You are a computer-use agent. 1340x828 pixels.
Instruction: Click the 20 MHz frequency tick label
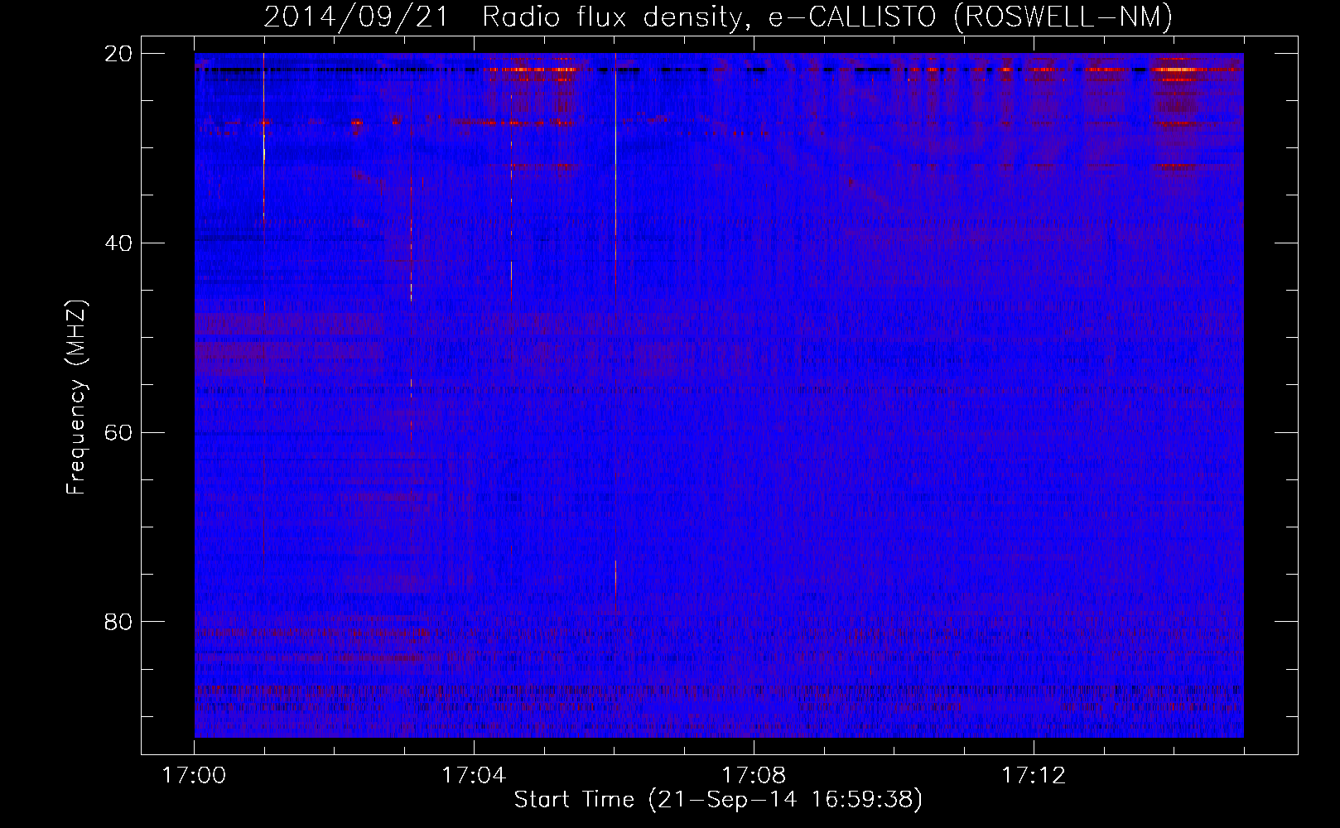[x=117, y=53]
